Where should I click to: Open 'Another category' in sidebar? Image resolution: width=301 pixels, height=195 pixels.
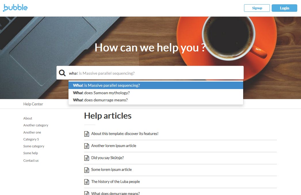click(36, 125)
